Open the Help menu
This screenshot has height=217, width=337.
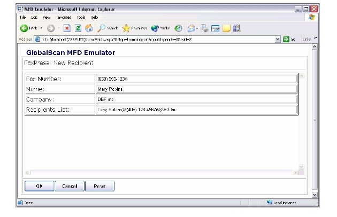94,18
